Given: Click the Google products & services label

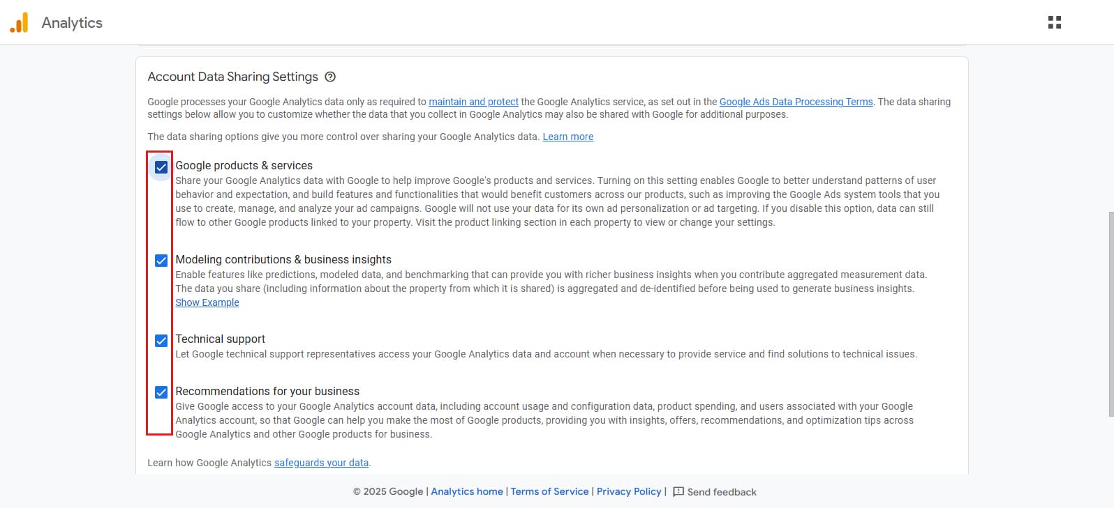Looking at the screenshot, I should click(244, 165).
